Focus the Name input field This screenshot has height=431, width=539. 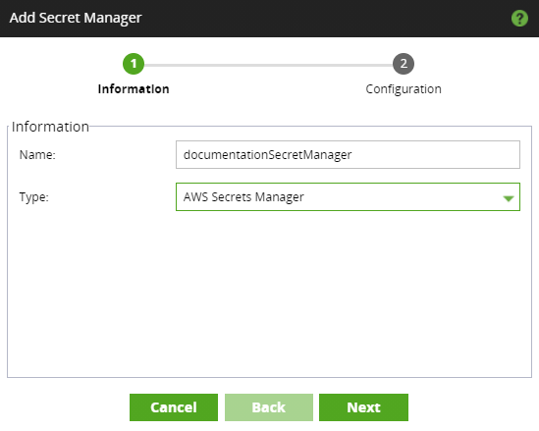click(348, 155)
